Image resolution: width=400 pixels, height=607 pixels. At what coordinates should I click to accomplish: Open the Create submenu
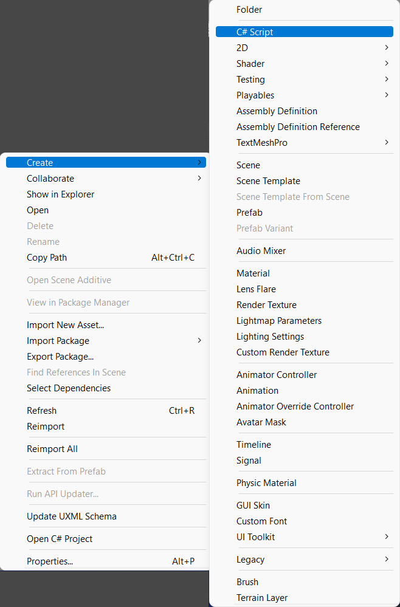tap(106, 163)
